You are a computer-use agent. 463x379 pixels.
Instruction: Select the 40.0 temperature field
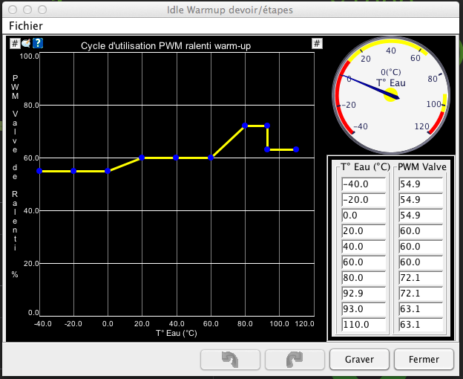[x=364, y=247]
